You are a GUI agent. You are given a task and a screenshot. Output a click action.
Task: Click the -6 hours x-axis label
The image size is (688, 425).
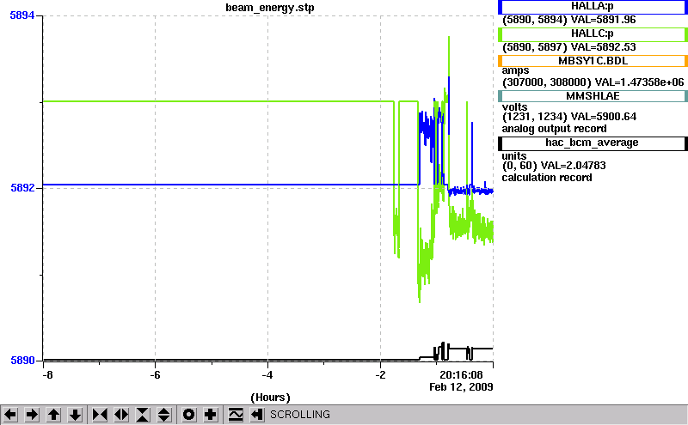(155, 375)
